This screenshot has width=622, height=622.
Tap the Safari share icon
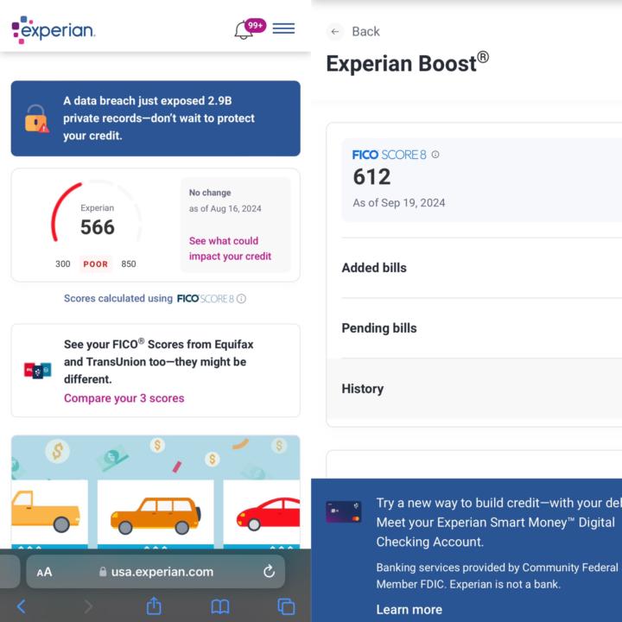(x=154, y=606)
